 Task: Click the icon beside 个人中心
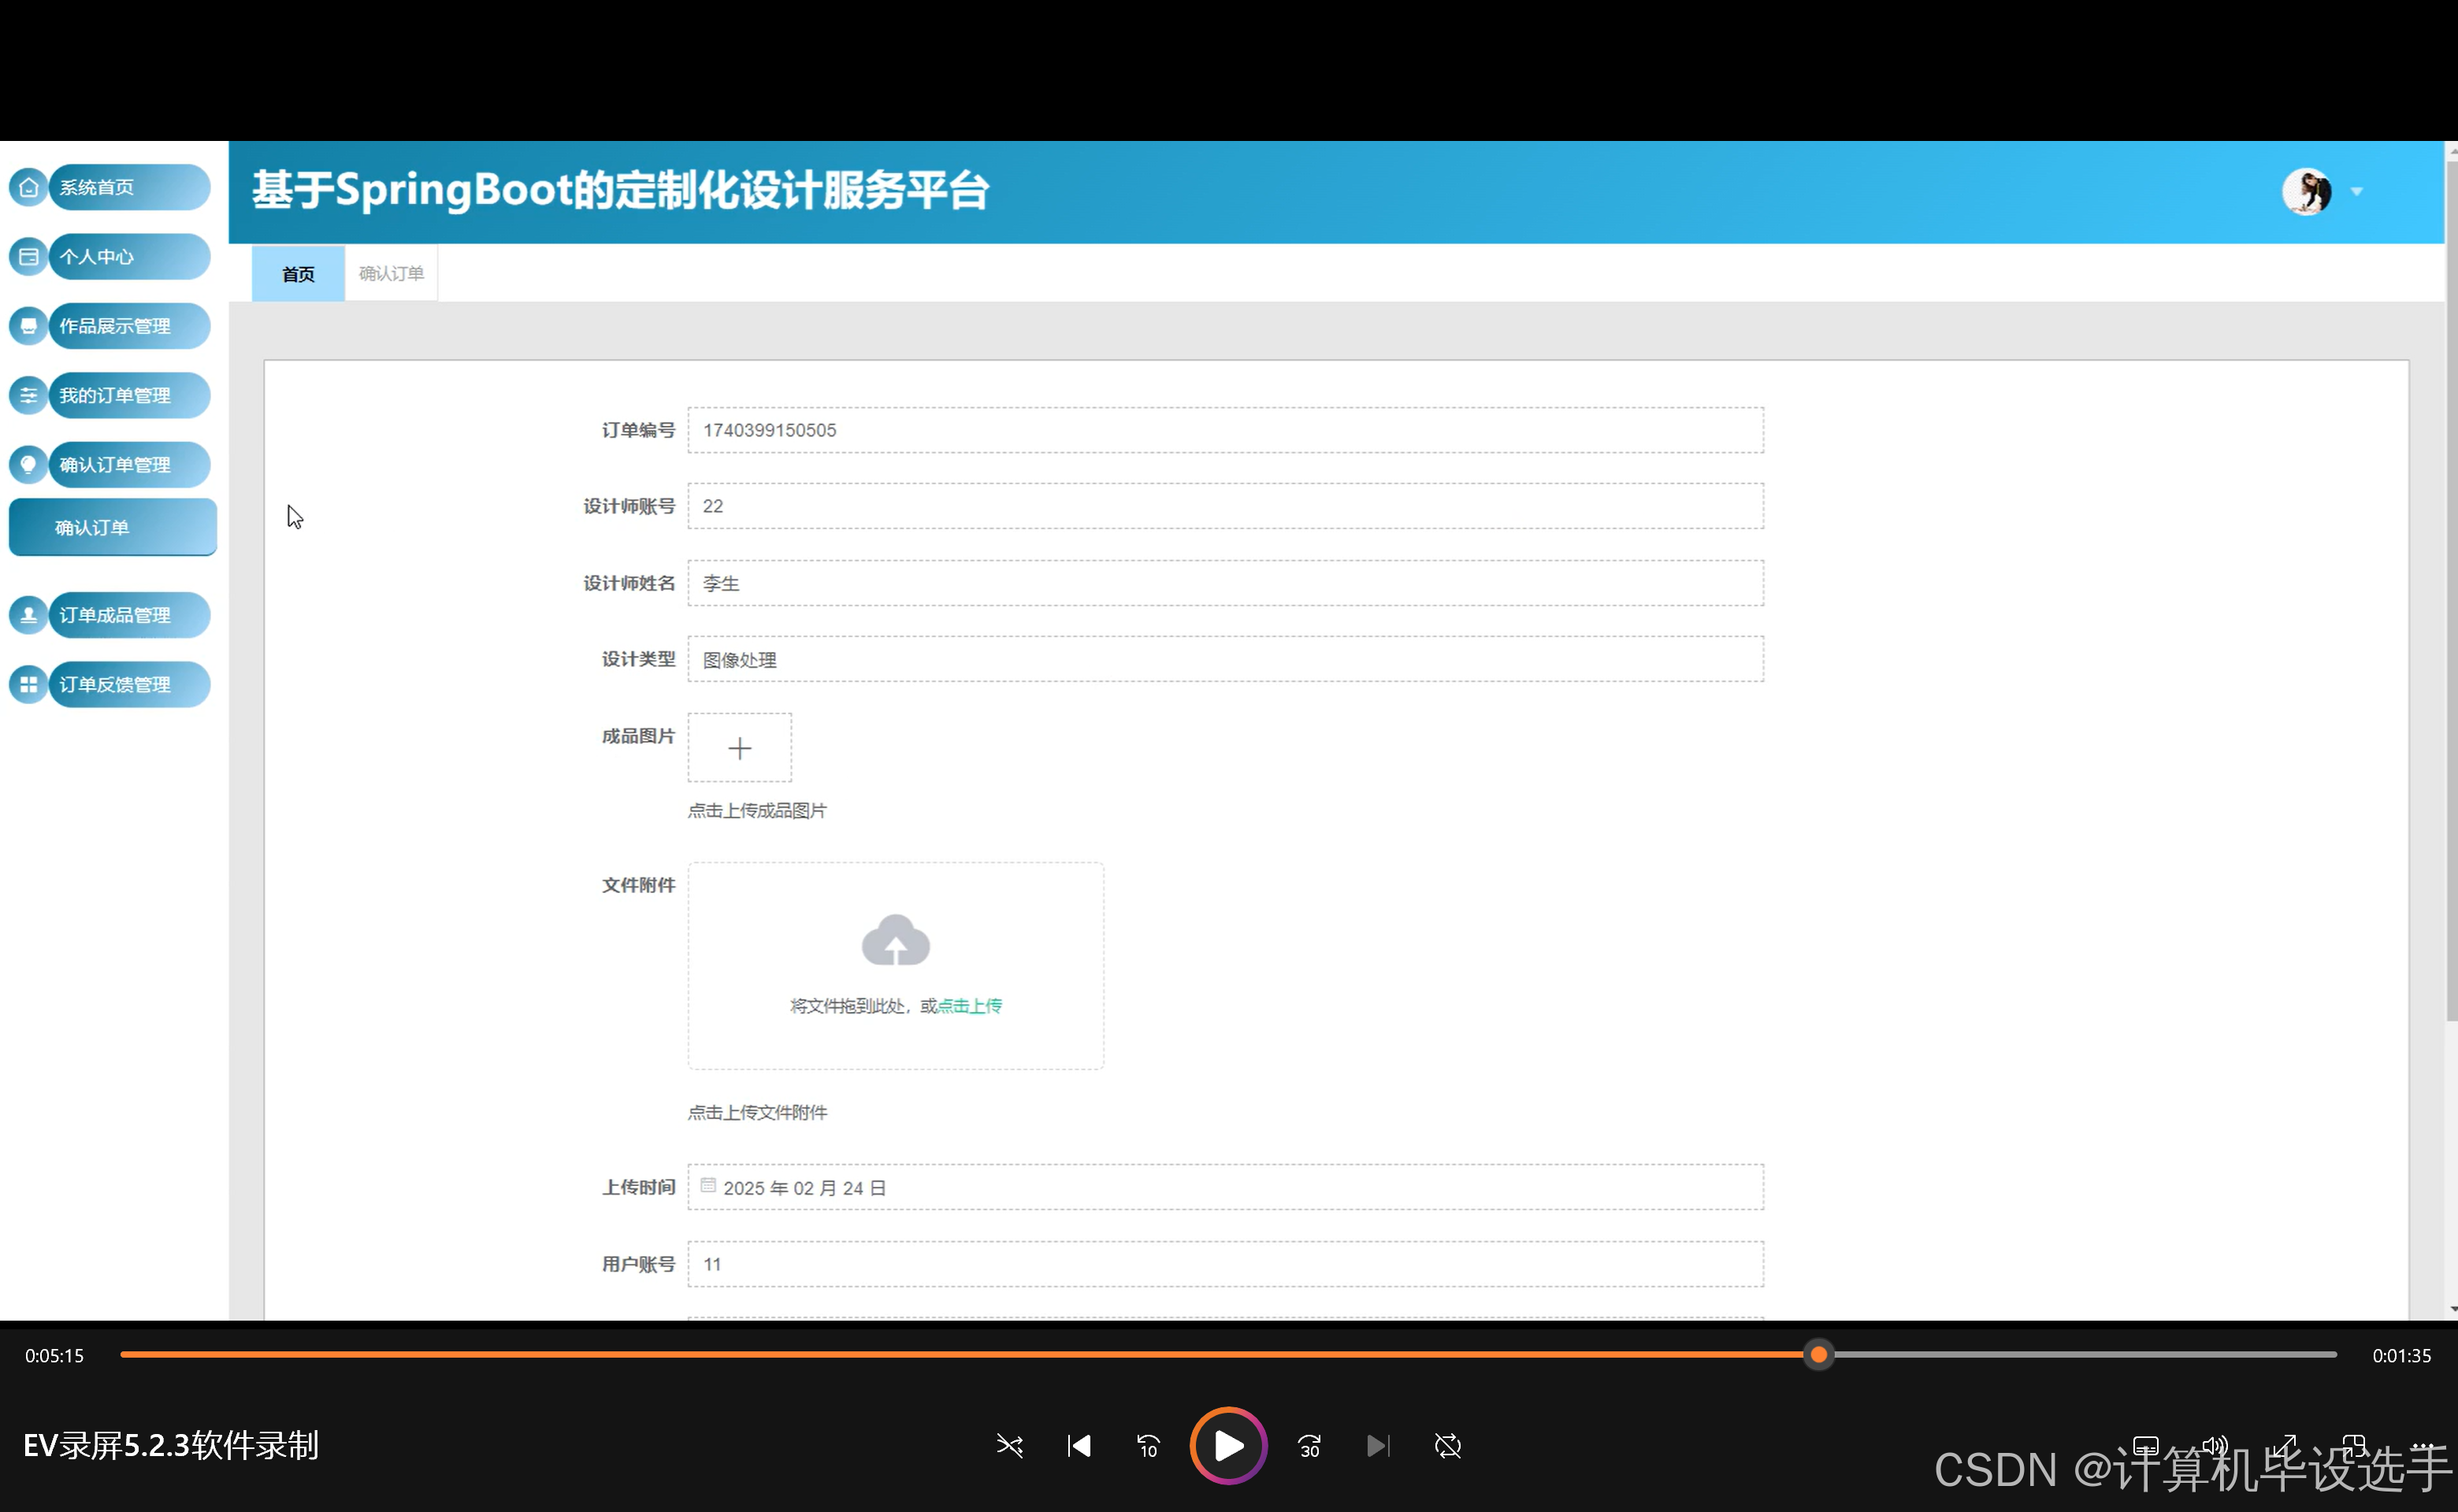click(x=29, y=256)
